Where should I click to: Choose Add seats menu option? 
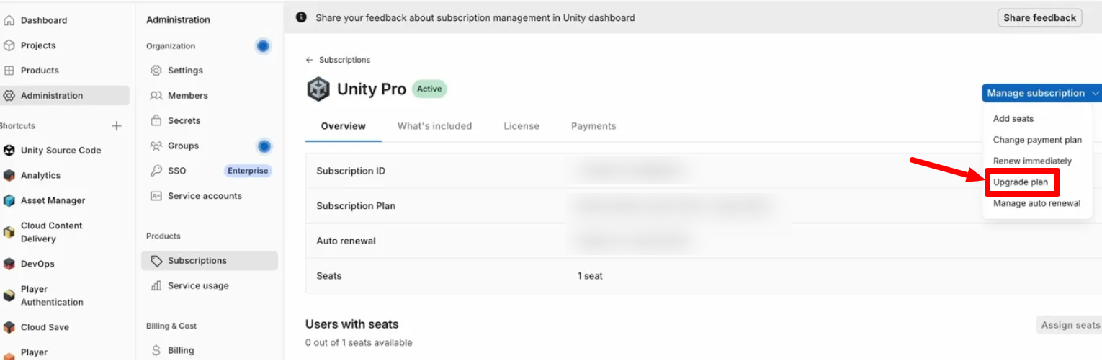tap(1013, 119)
